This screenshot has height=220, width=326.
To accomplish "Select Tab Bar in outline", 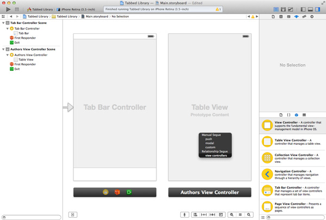I will 21,33.
